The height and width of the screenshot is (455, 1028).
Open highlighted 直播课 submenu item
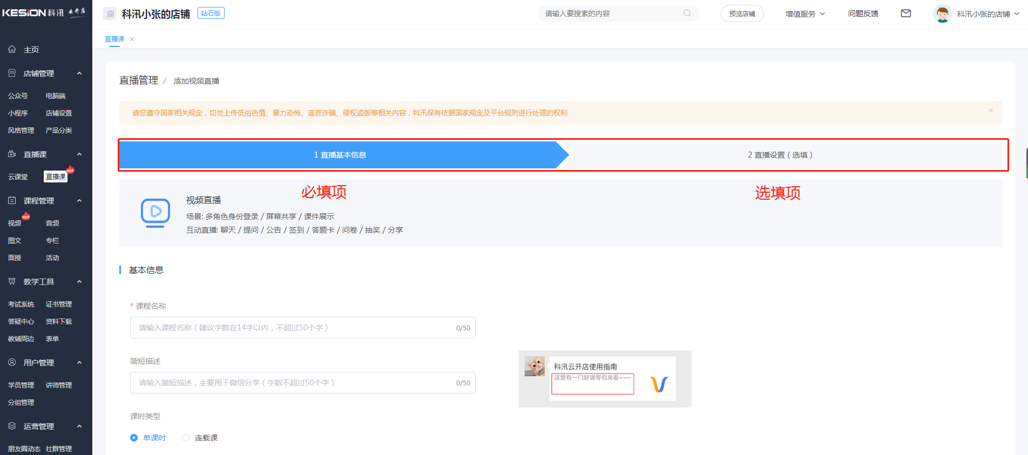coord(56,176)
